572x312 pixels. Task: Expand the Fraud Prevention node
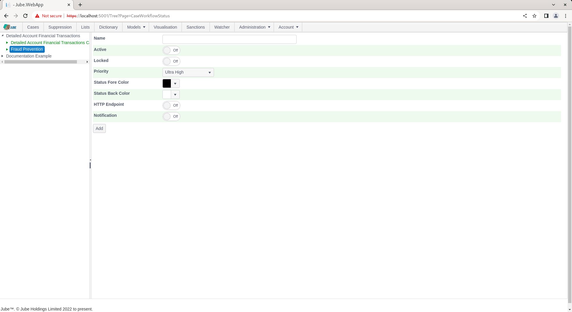pos(7,49)
